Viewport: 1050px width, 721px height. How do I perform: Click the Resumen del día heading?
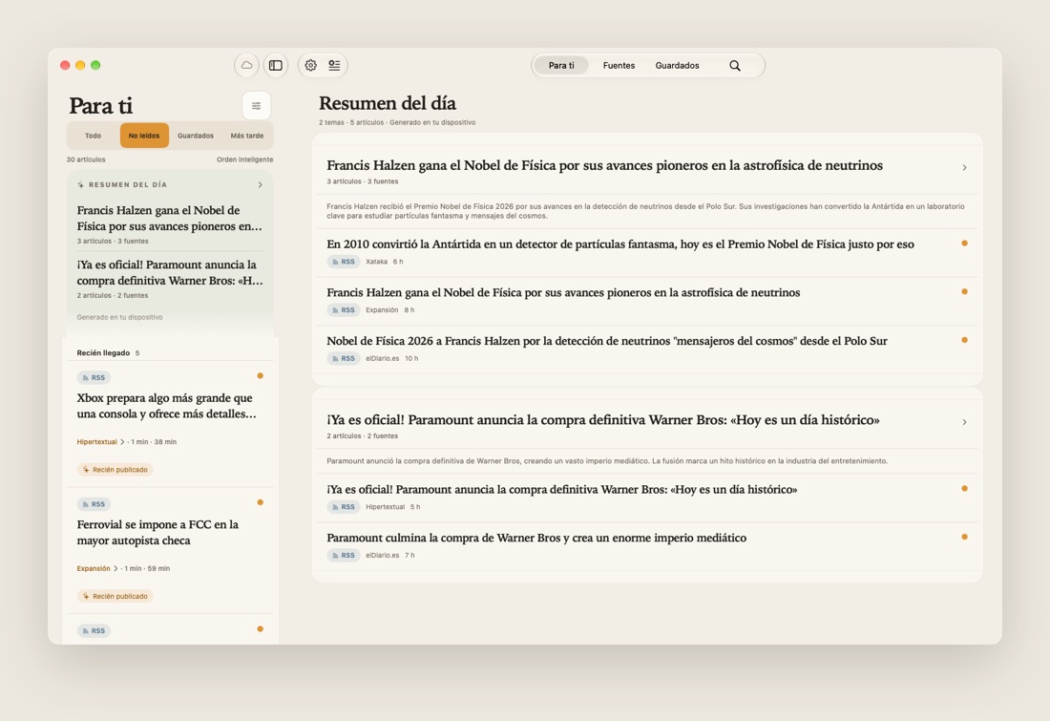[x=387, y=103]
